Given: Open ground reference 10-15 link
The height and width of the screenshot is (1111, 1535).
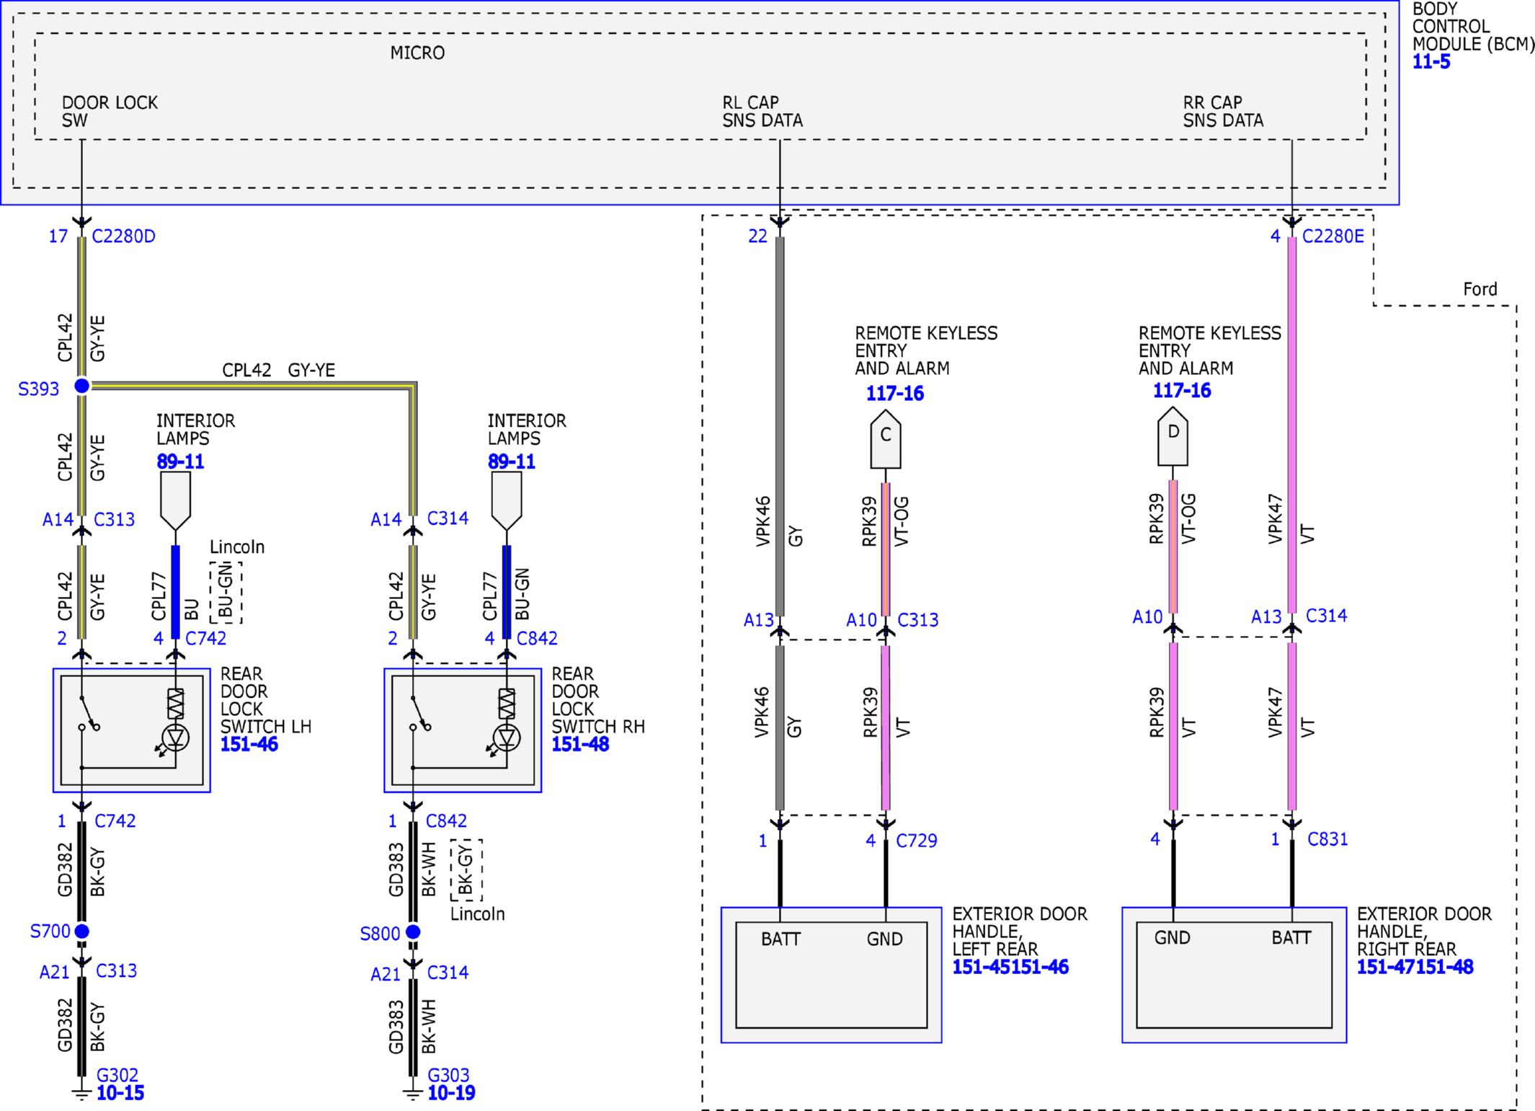Looking at the screenshot, I should [x=120, y=1094].
